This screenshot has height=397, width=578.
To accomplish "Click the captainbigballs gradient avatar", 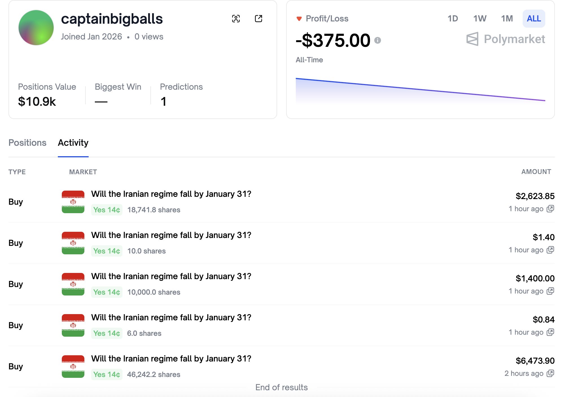I will pyautogui.click(x=36, y=28).
